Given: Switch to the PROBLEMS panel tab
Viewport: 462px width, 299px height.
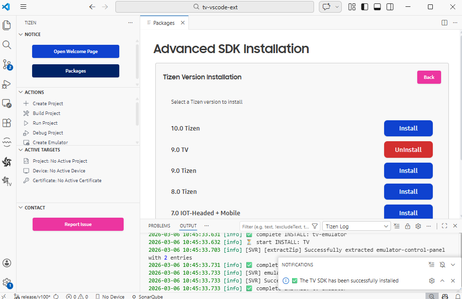Looking at the screenshot, I should (159, 226).
